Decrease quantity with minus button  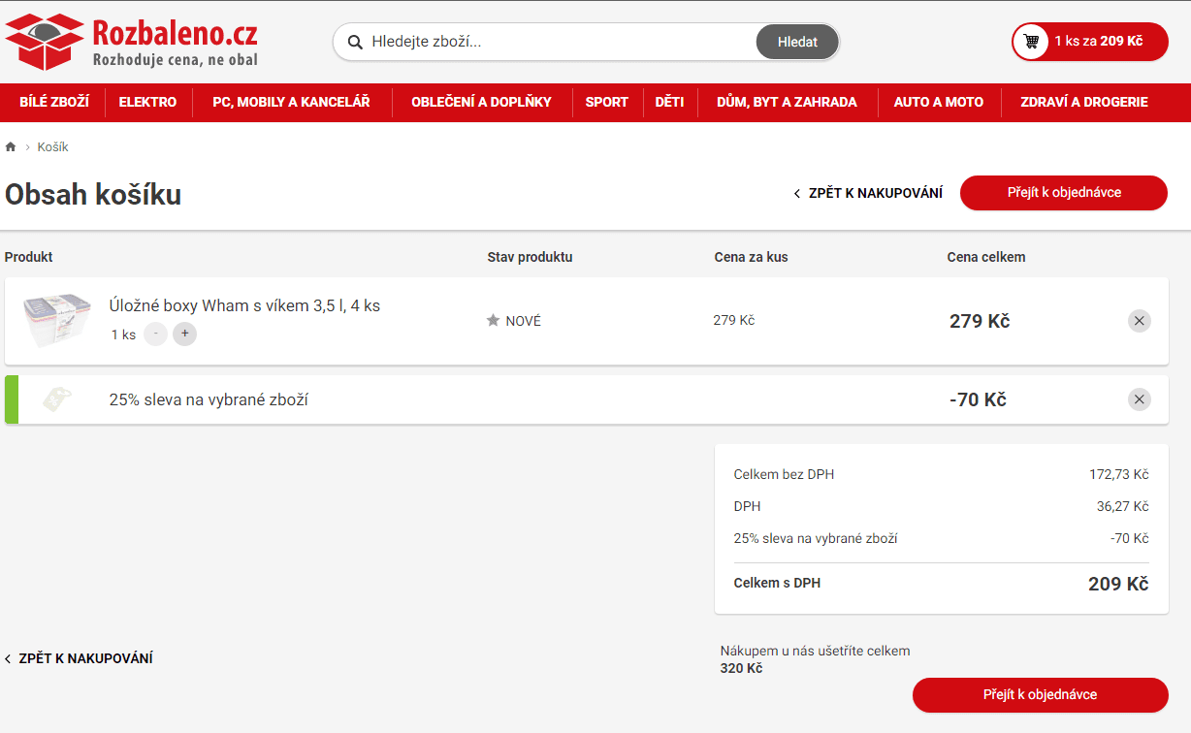pos(155,334)
